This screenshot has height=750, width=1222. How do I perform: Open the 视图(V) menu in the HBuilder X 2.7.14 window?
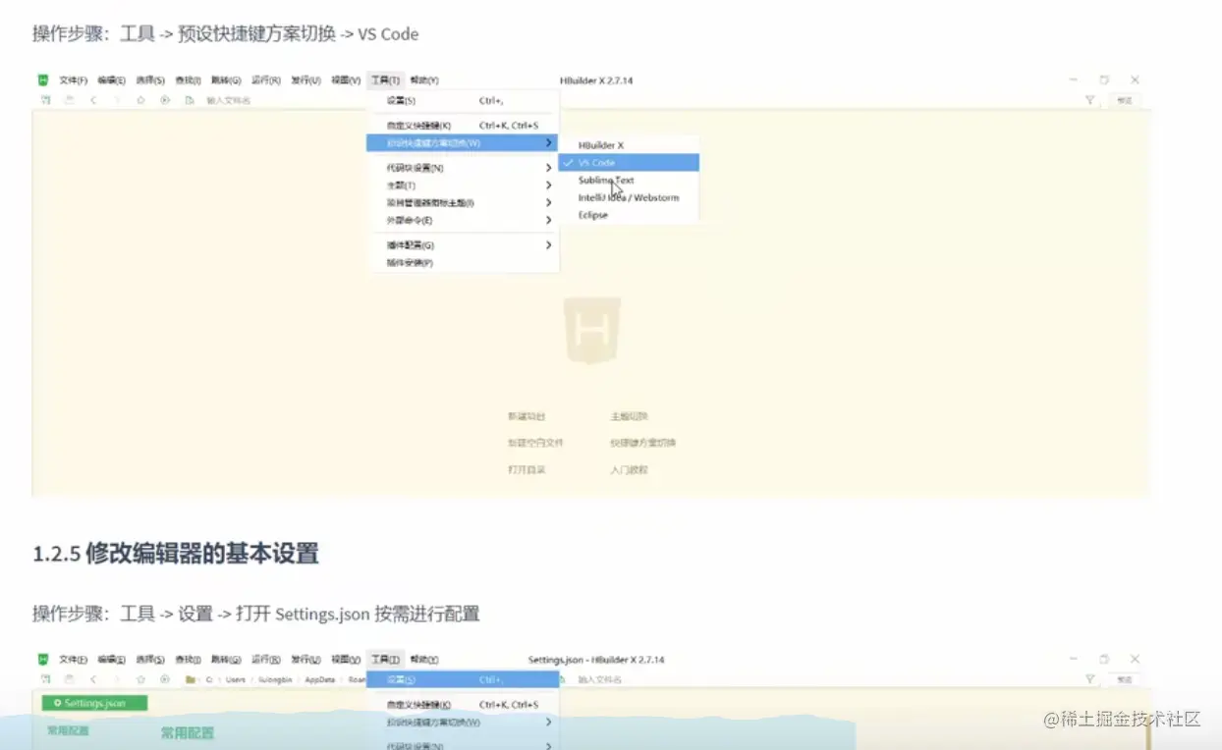(x=346, y=80)
